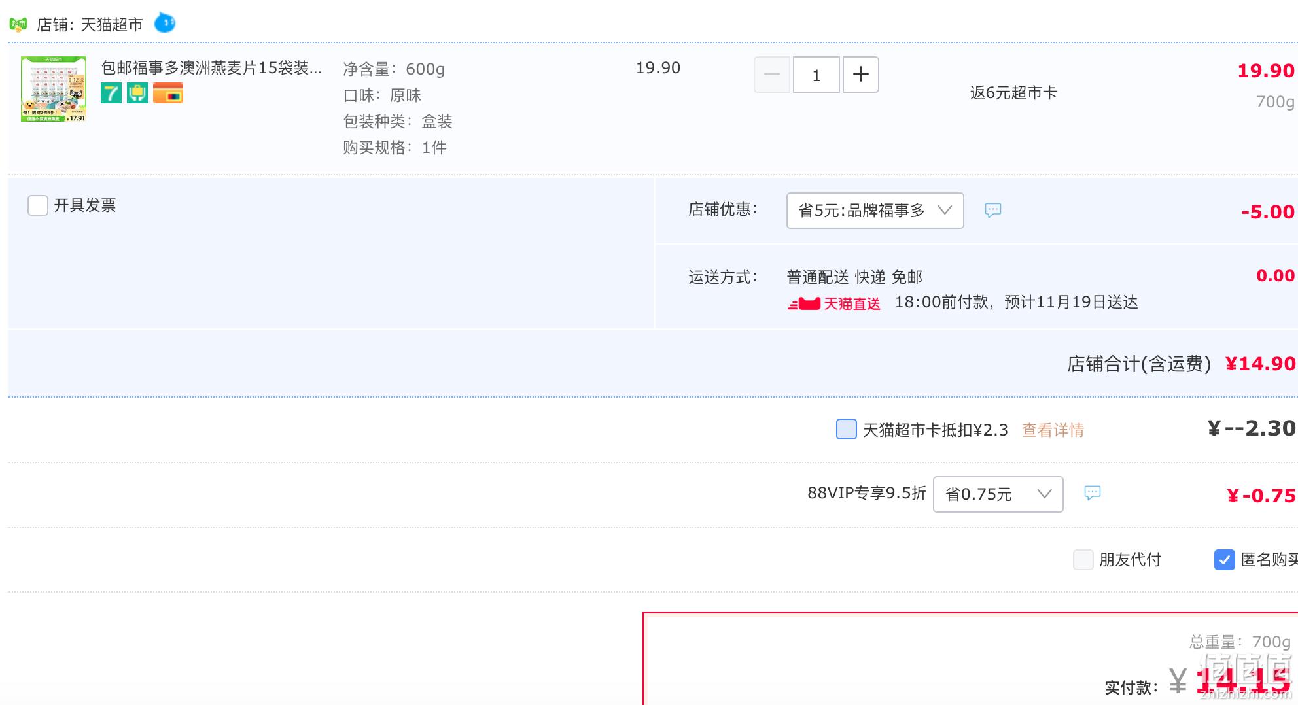Click the green shield guarantee icon
1298x705 pixels.
pyautogui.click(x=137, y=93)
